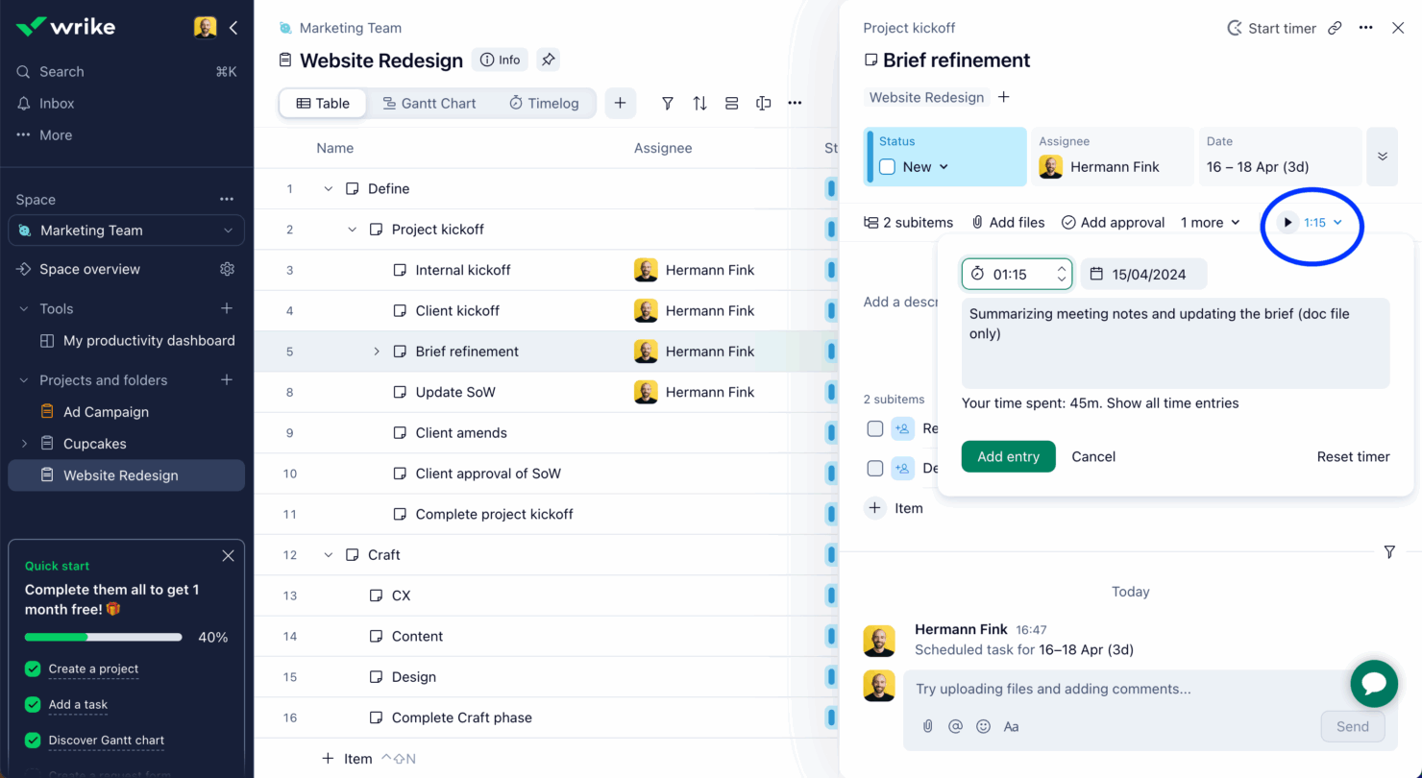Open the project Info button
The image size is (1422, 778).
click(501, 60)
